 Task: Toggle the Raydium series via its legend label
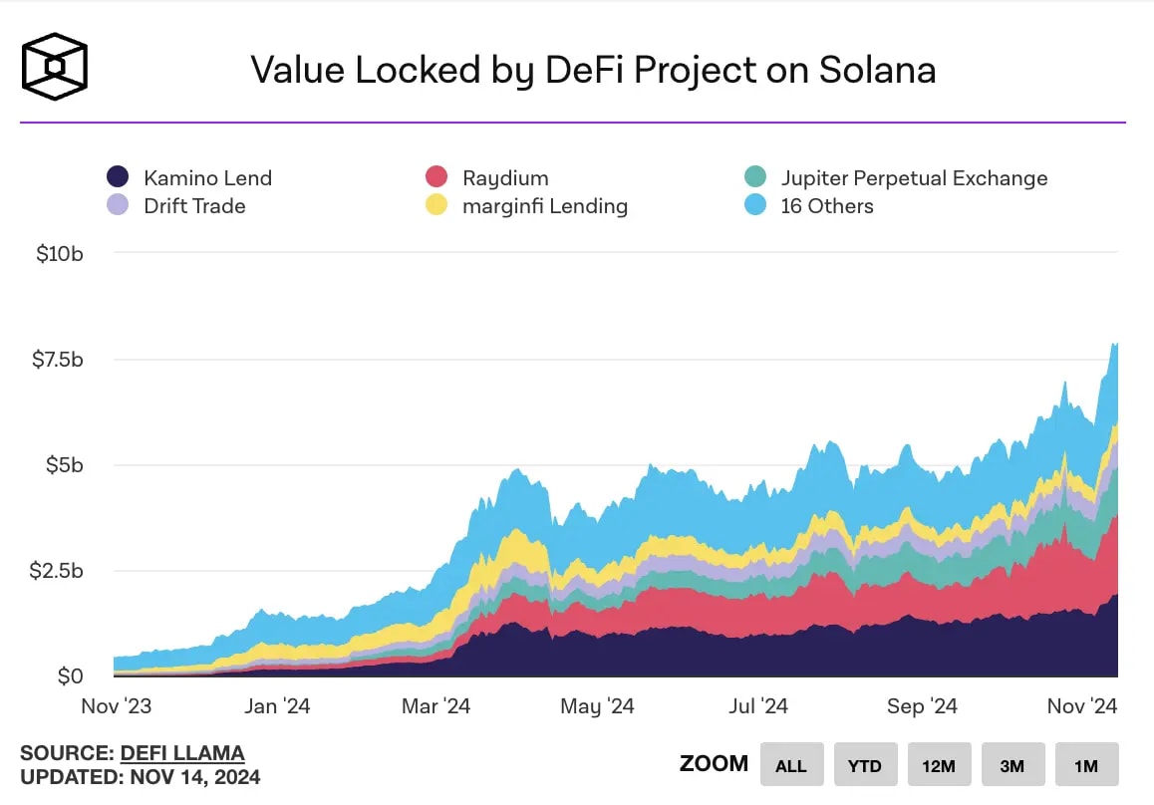[505, 177]
